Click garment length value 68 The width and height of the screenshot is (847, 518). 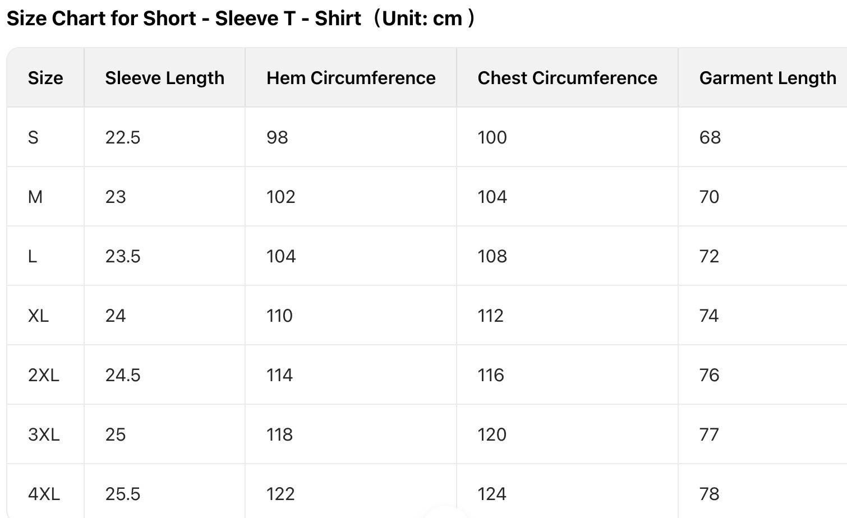[710, 137]
